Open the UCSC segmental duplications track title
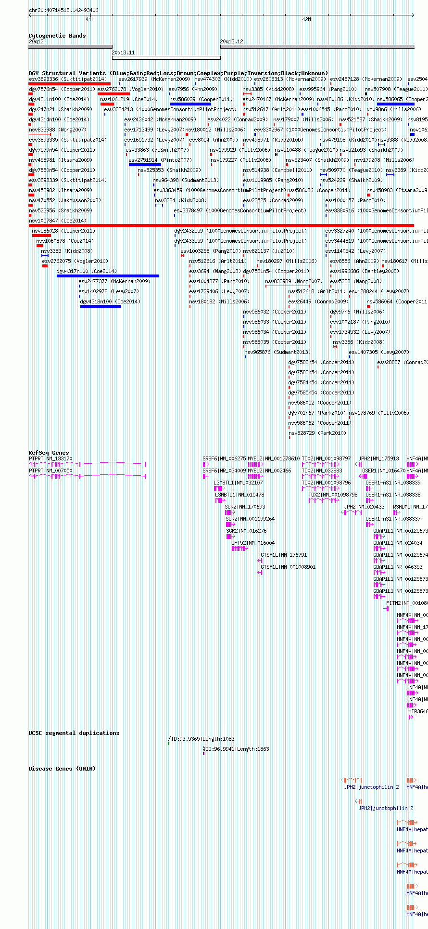Image resolution: width=428 pixels, height=929 pixels. pos(74,733)
